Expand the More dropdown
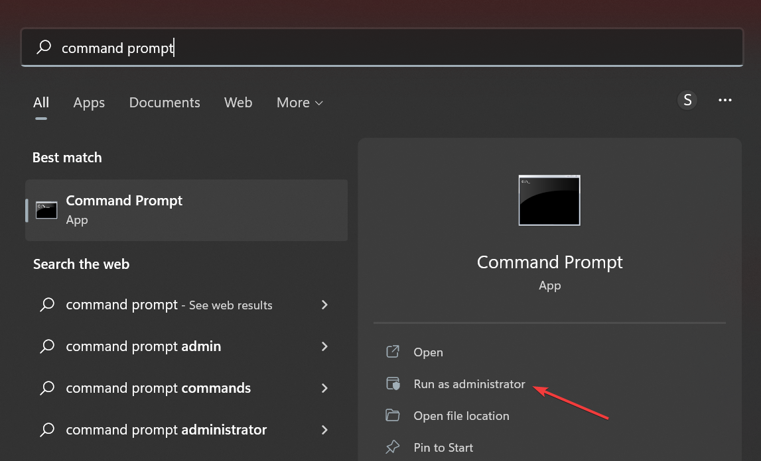761x461 pixels. coord(299,103)
